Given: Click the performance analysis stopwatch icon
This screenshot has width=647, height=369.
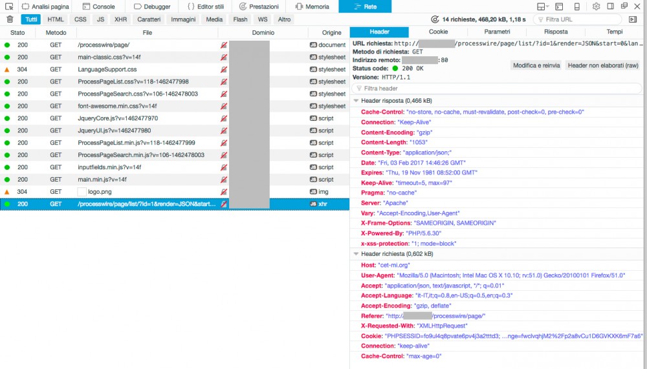Looking at the screenshot, I should pos(434,19).
